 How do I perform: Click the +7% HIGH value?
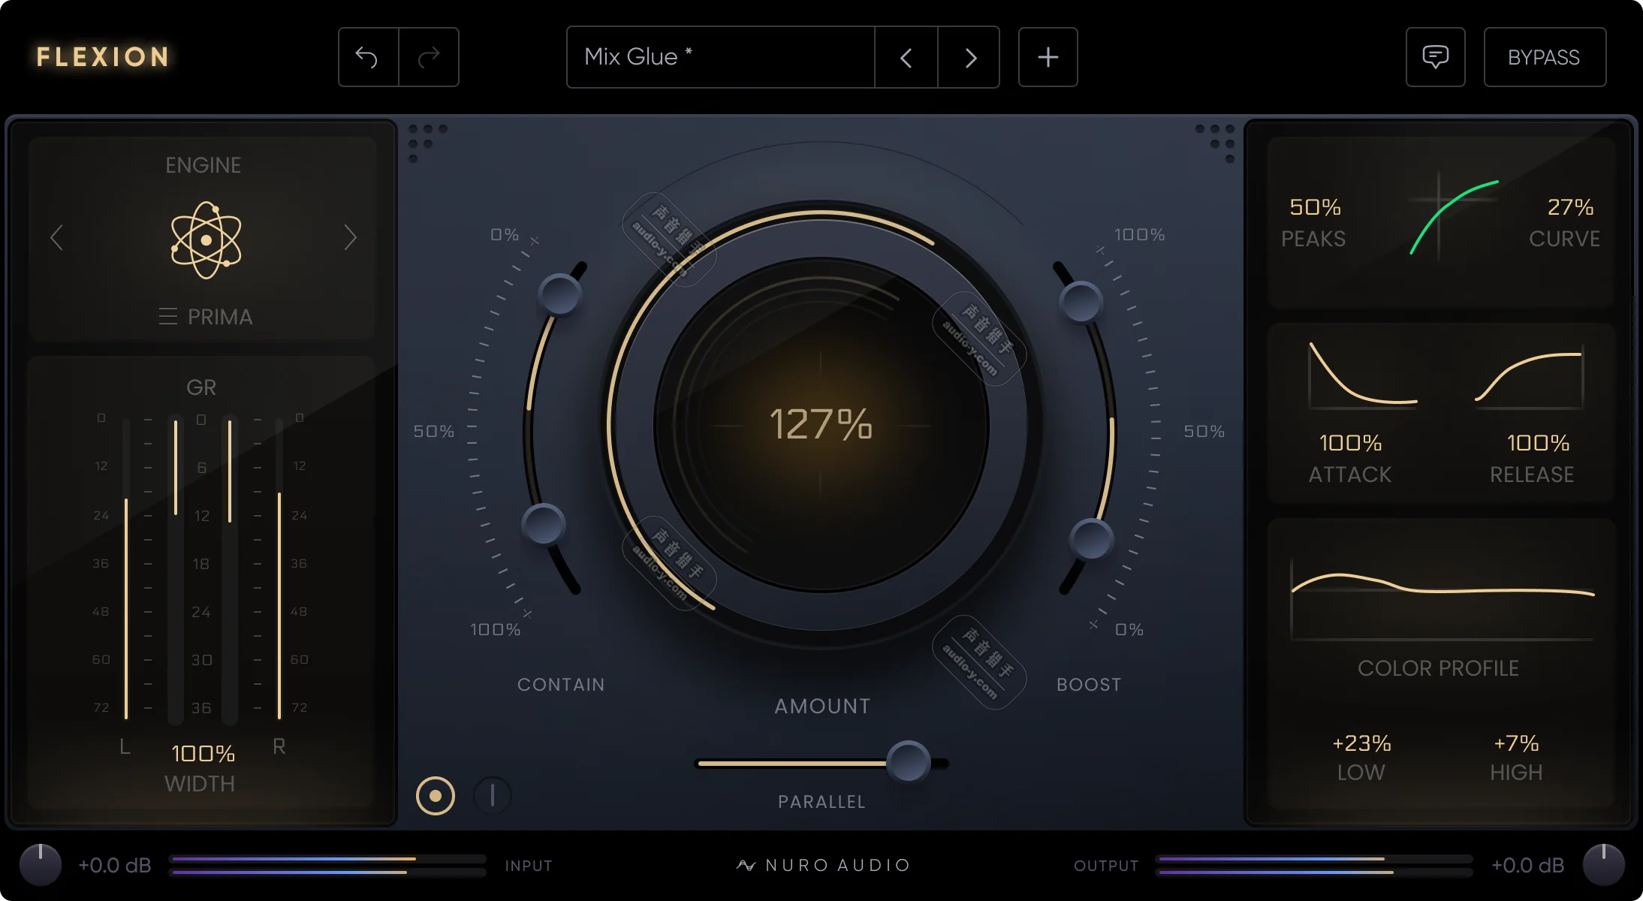point(1516,743)
